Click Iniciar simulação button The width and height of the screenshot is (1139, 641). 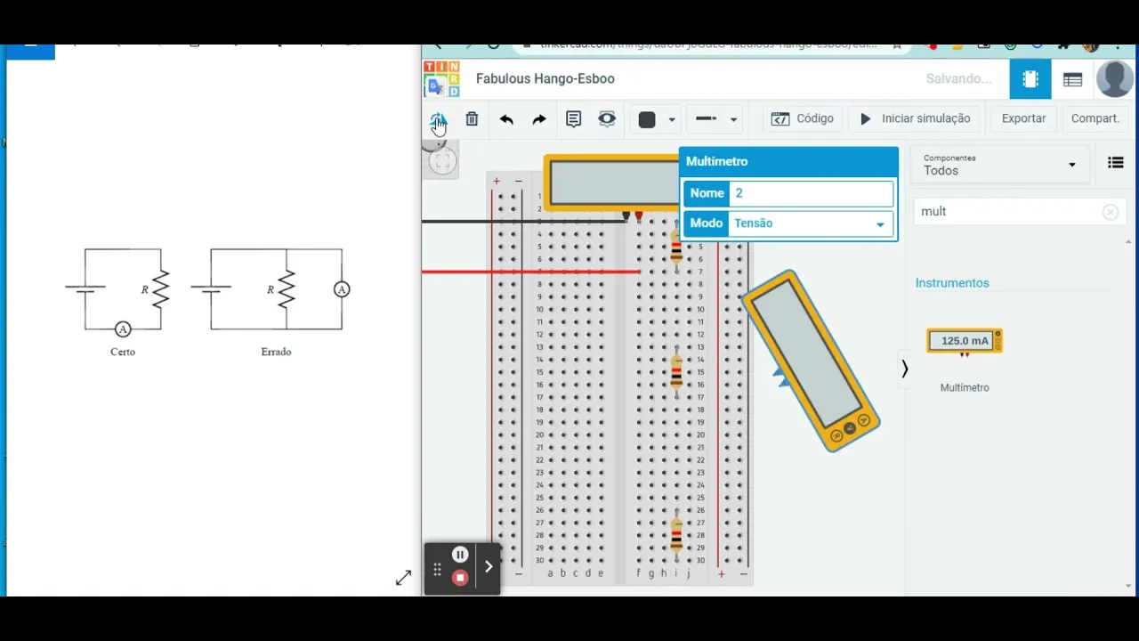[916, 118]
